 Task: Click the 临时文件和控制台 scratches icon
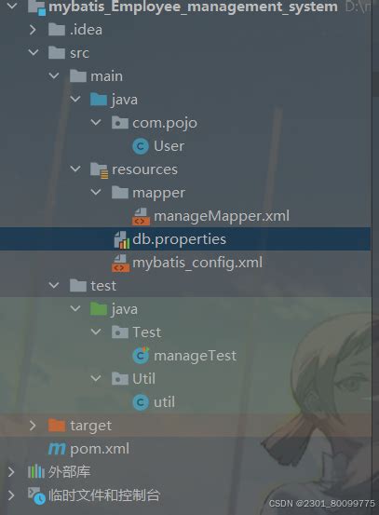click(x=36, y=496)
